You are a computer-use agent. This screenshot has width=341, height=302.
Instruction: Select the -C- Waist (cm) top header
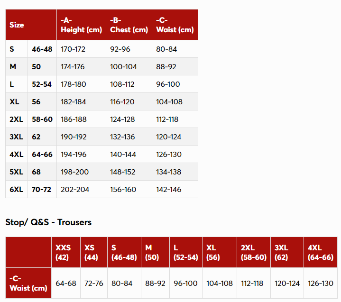point(175,25)
